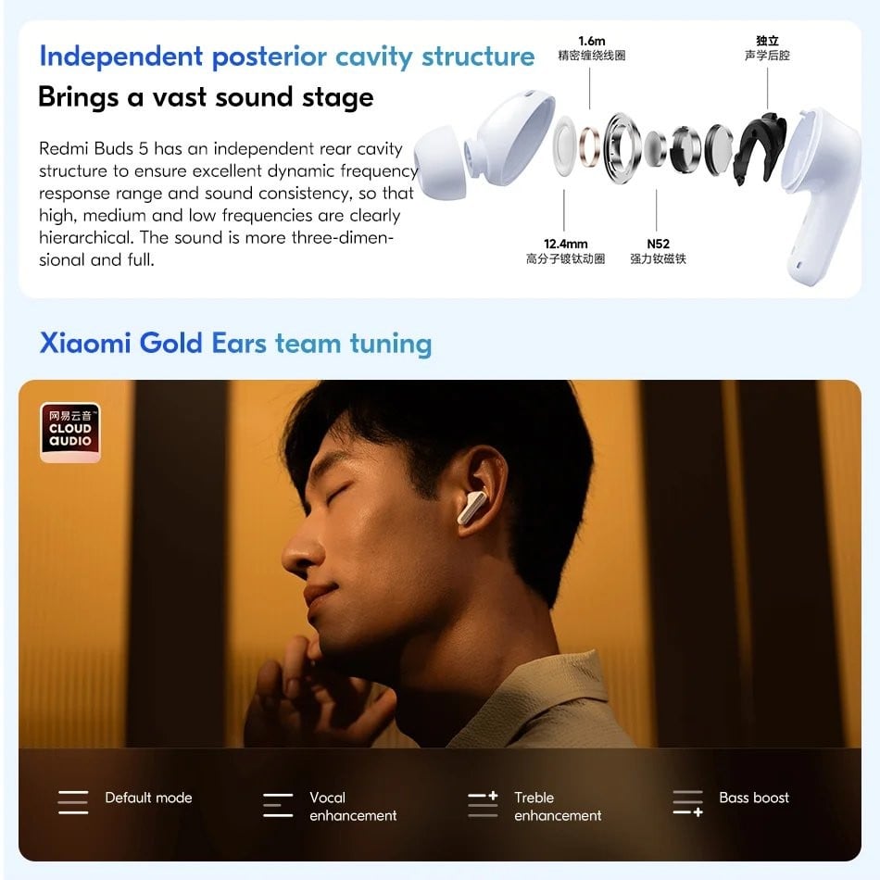The image size is (880, 880).
Task: Click the Default mode equalizer icon
Action: click(x=73, y=802)
